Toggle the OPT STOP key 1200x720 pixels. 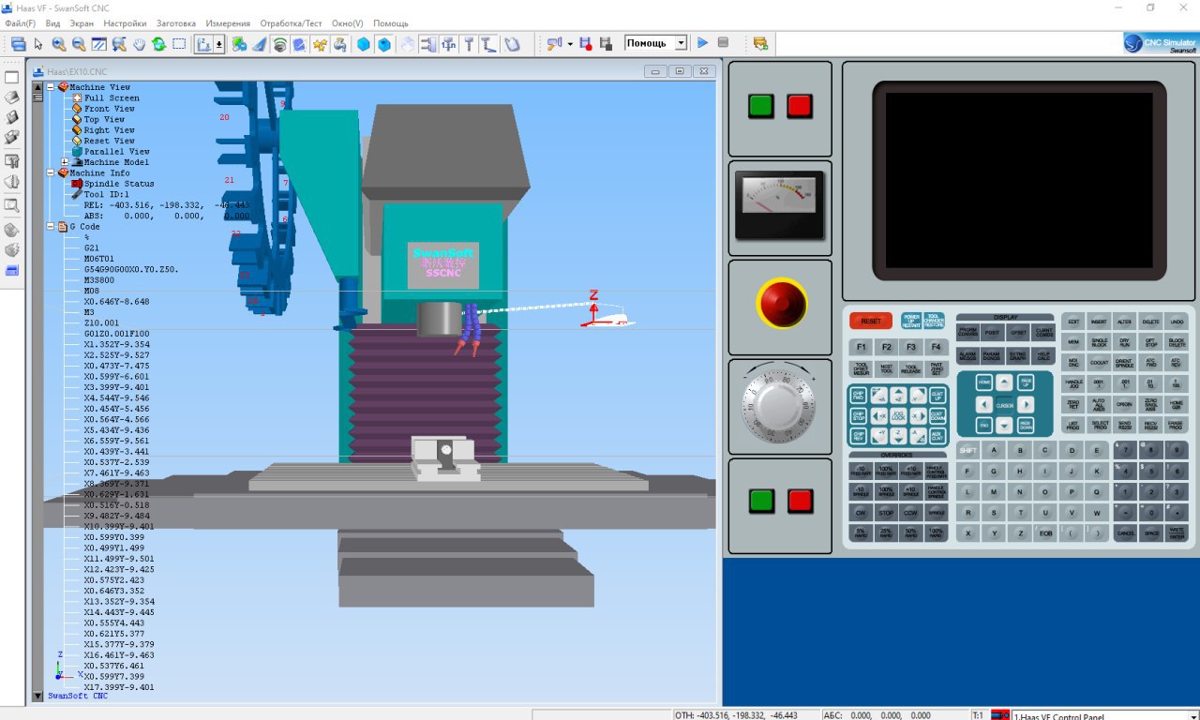[1151, 342]
